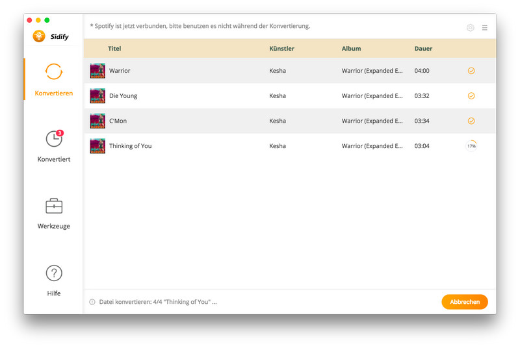Viewport: 520px width, 348px height.
Task: Open the Hilfe question mark icon
Action: coord(54,273)
